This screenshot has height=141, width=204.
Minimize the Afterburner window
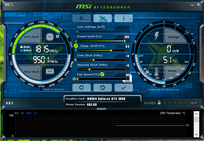192,5
